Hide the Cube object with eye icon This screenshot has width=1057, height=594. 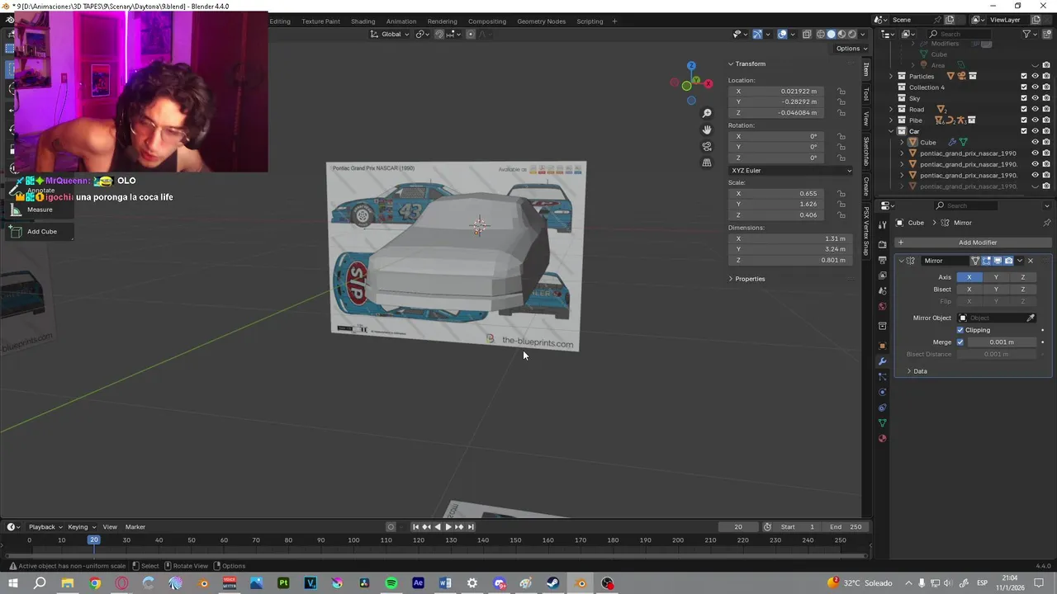point(1035,142)
